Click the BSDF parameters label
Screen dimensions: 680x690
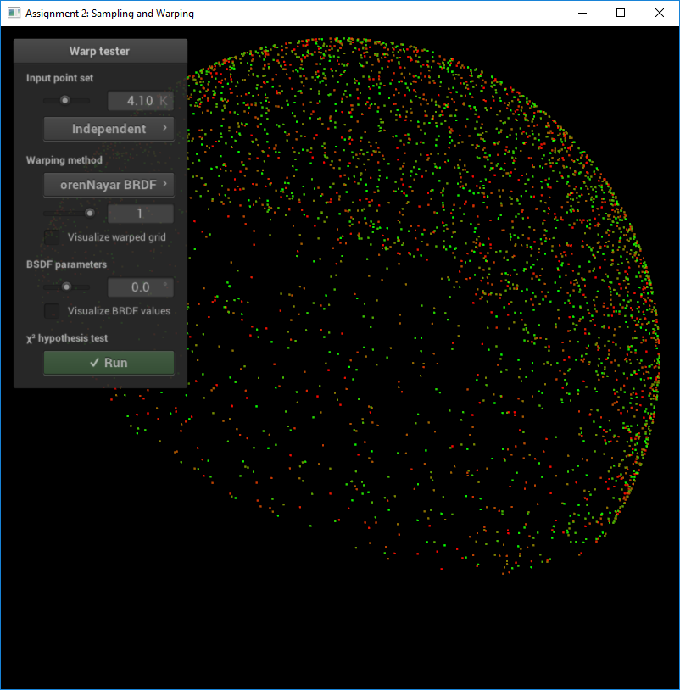click(x=66, y=264)
